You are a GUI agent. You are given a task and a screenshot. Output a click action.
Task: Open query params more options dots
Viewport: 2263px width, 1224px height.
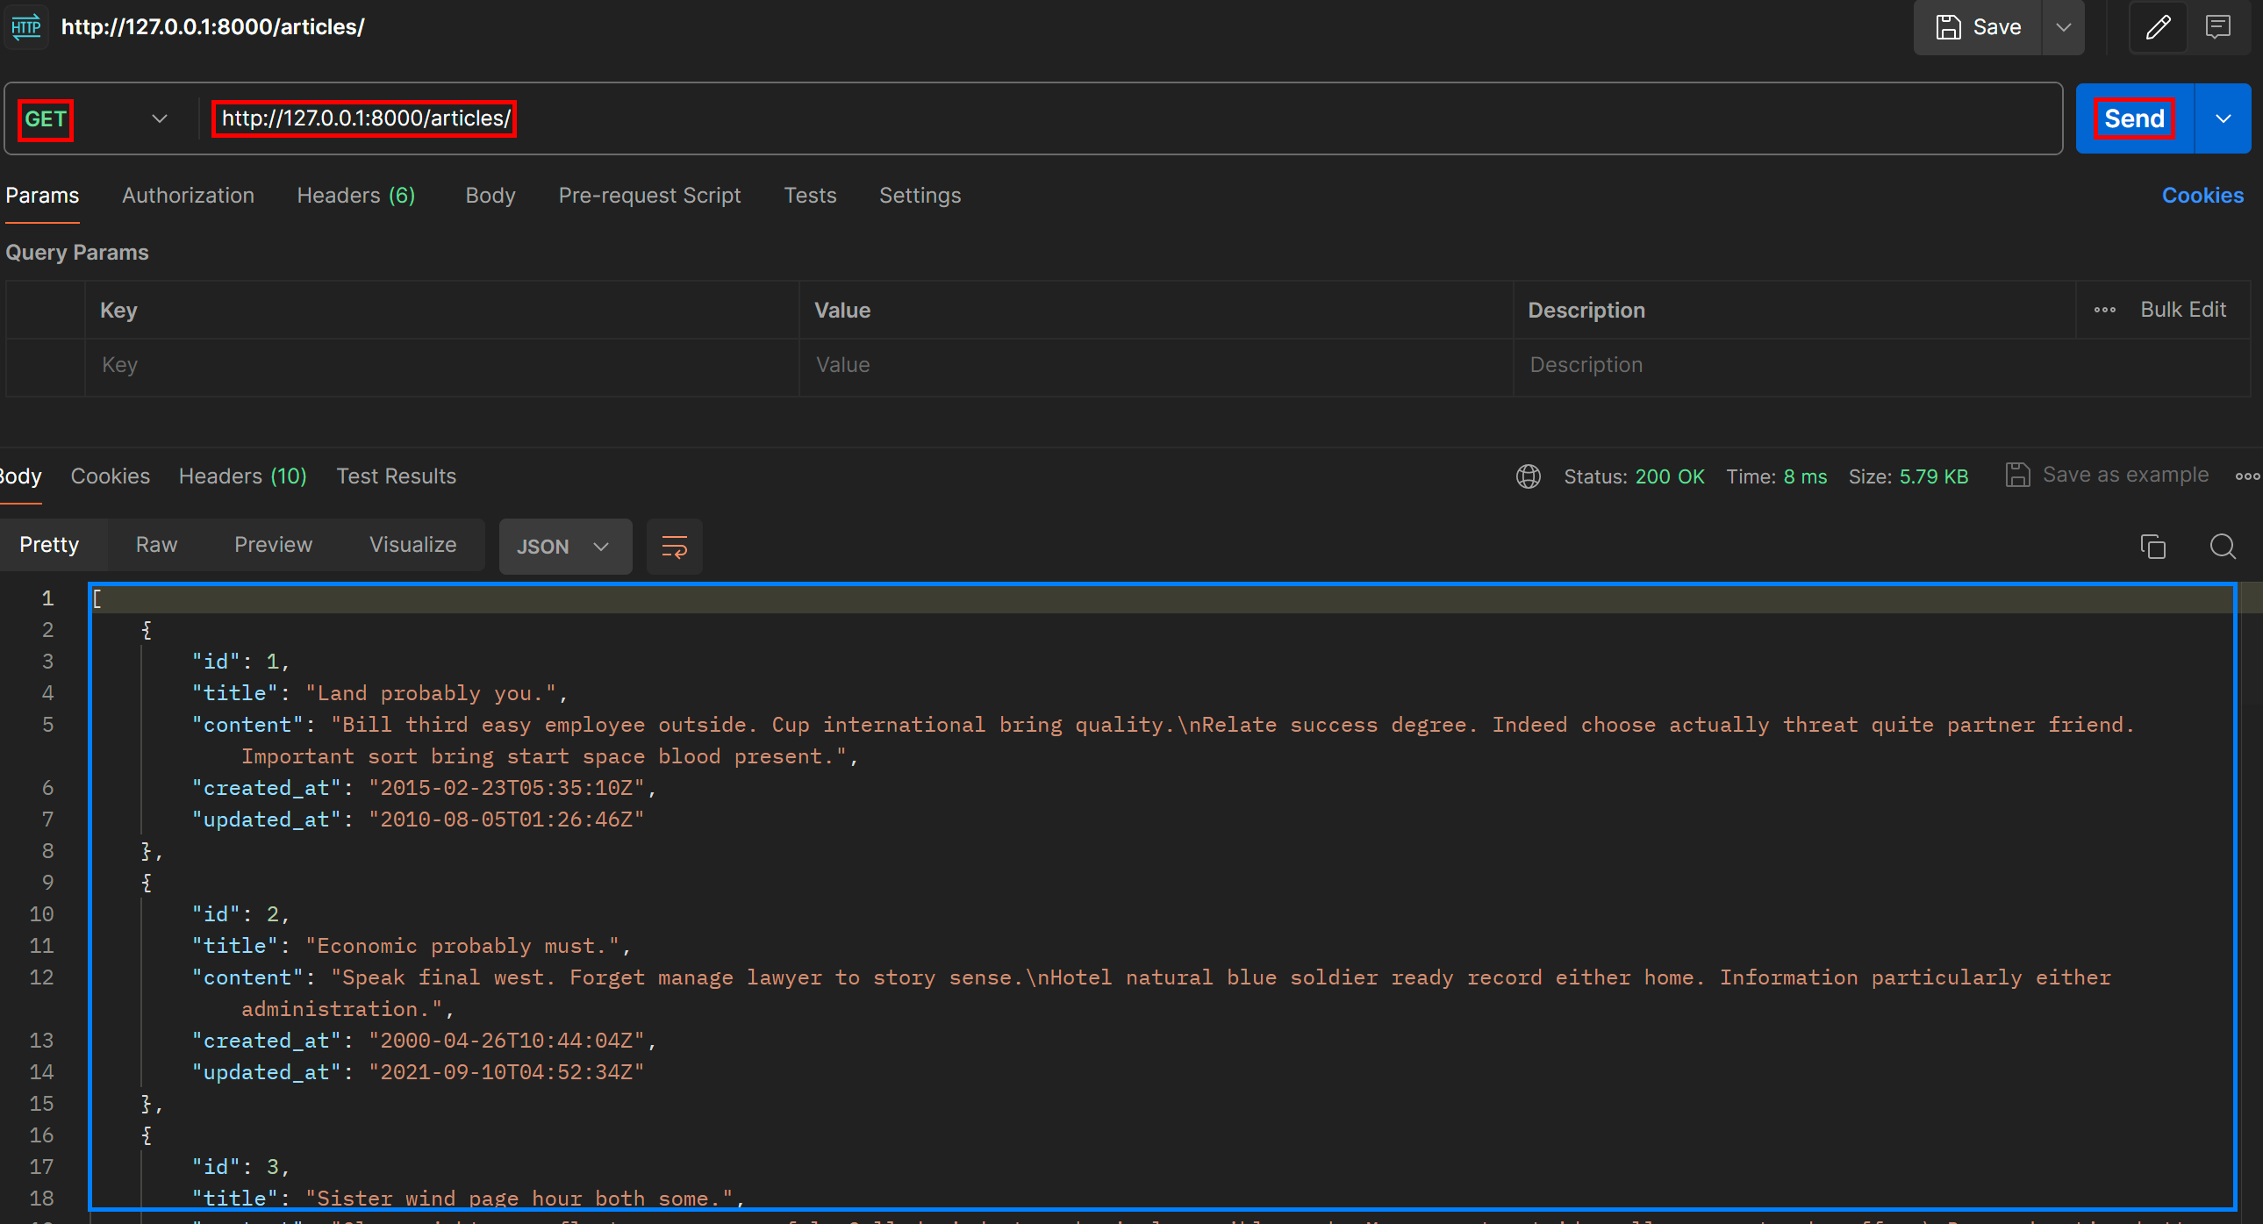[x=2104, y=311]
